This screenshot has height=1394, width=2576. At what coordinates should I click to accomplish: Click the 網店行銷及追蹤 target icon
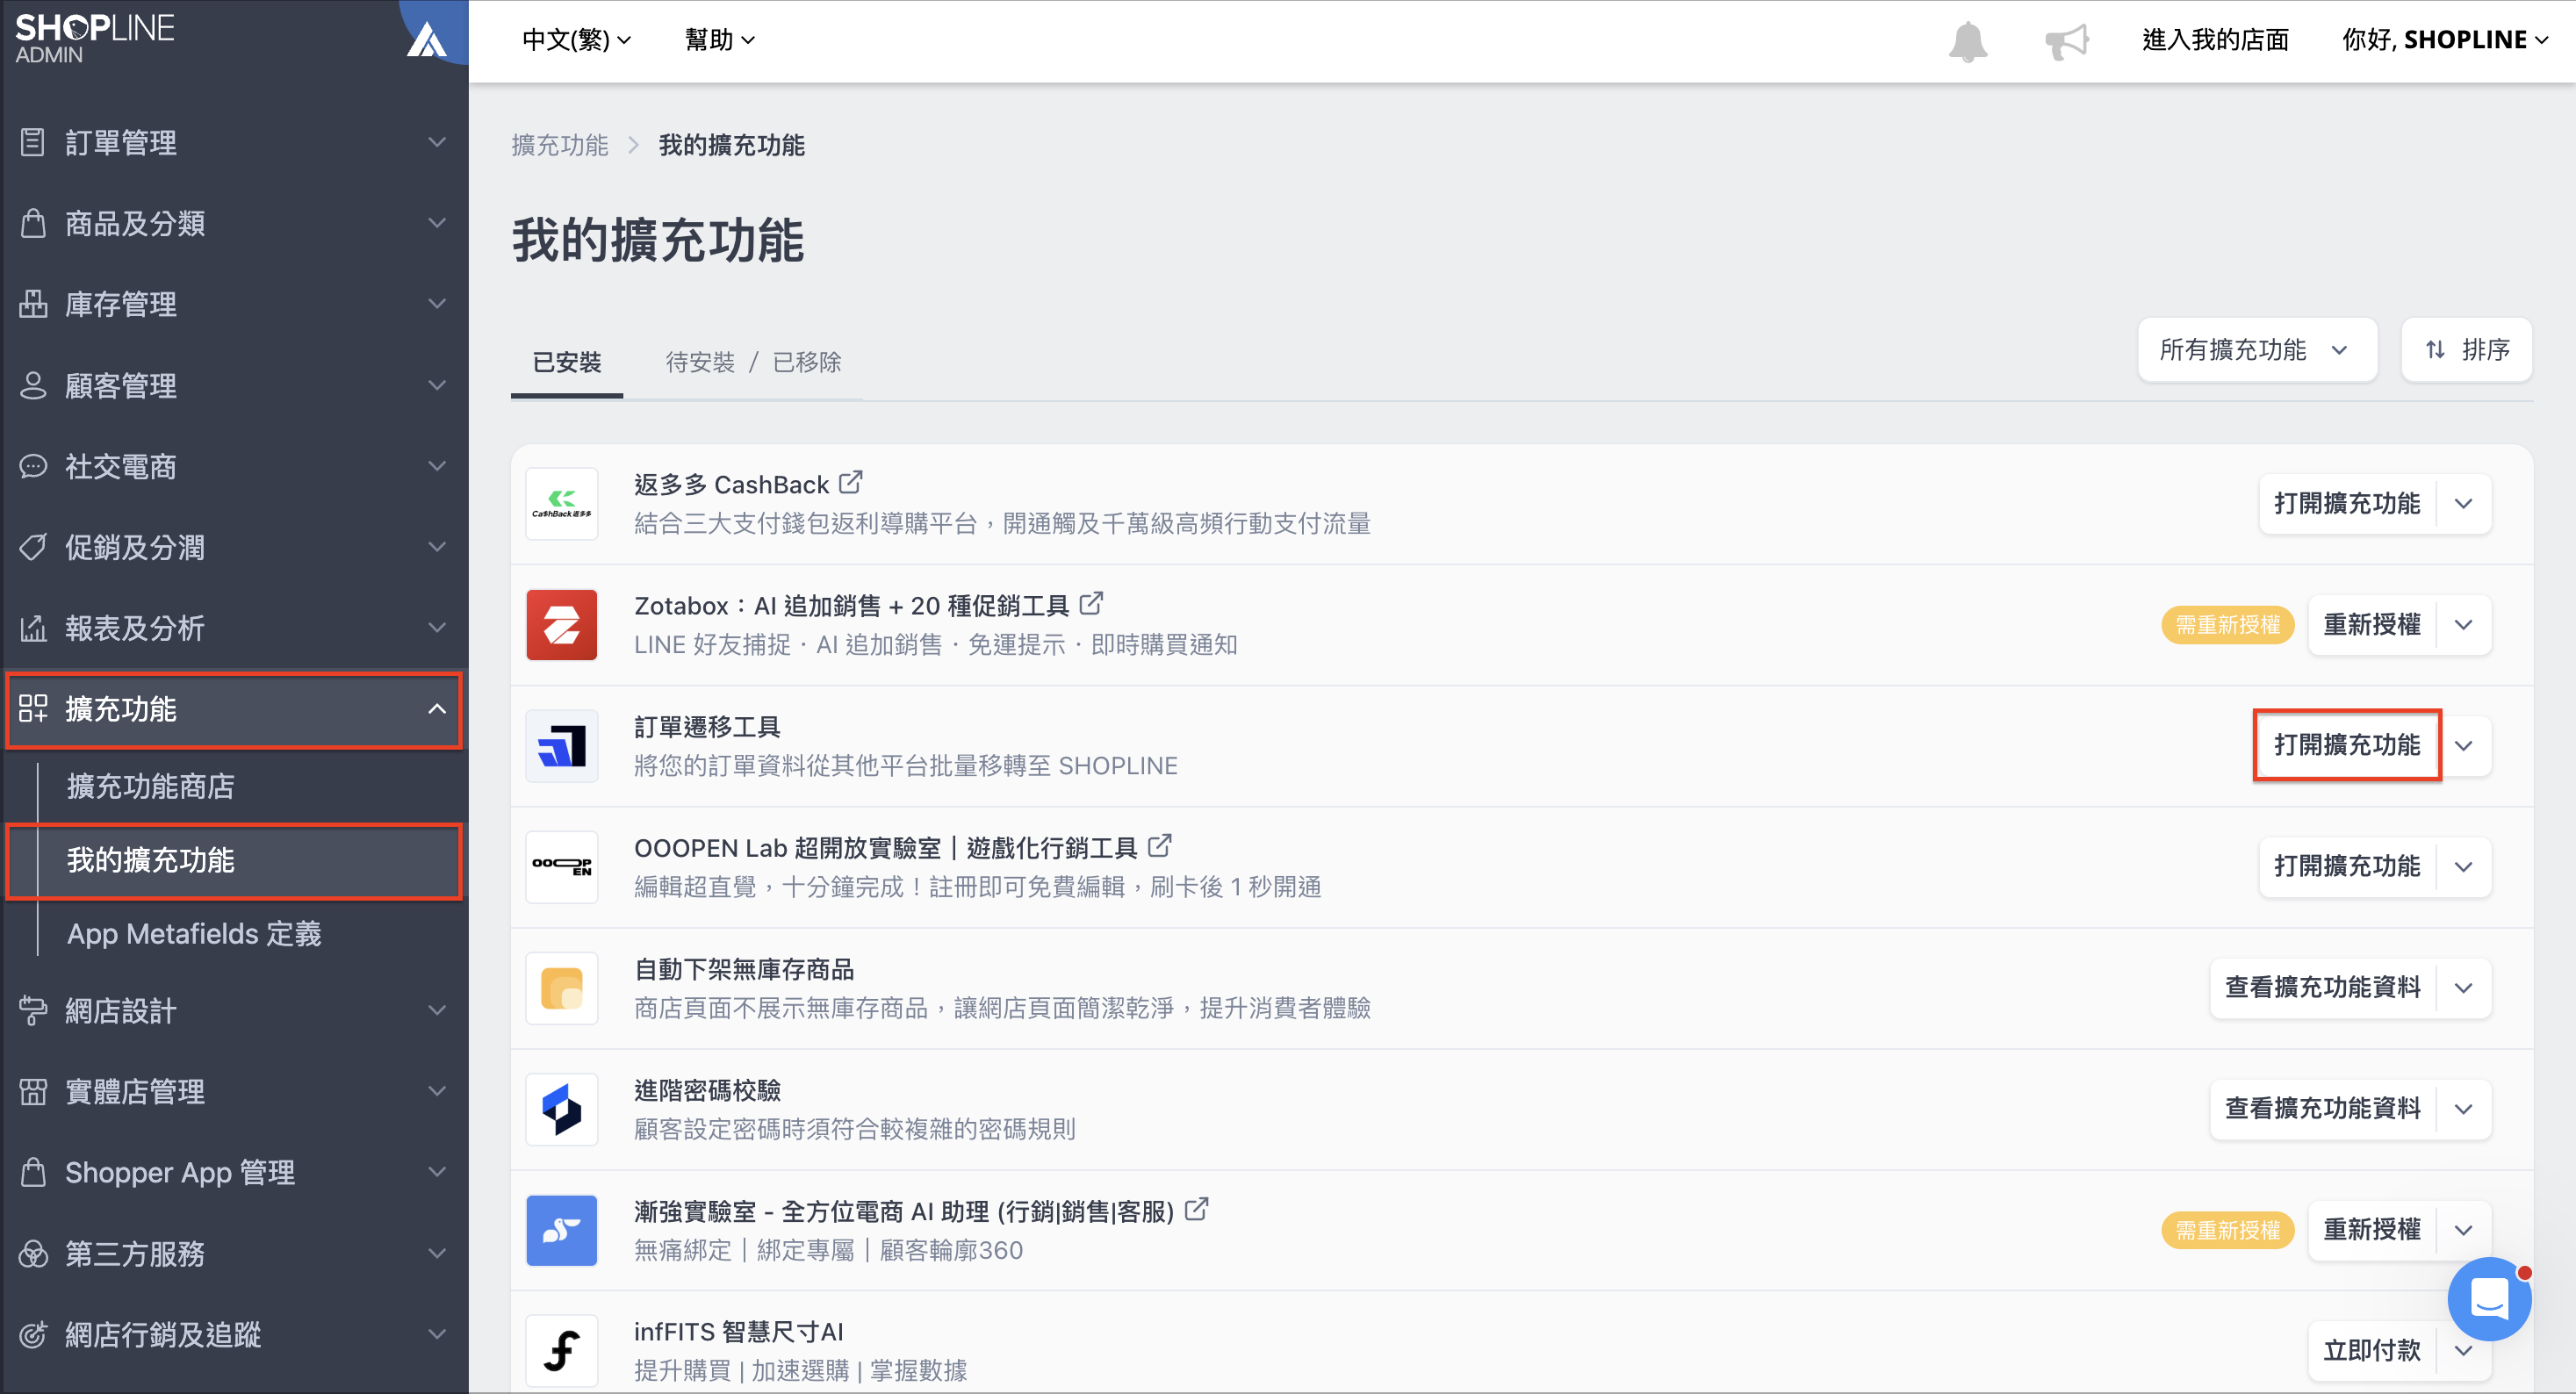[x=33, y=1334]
